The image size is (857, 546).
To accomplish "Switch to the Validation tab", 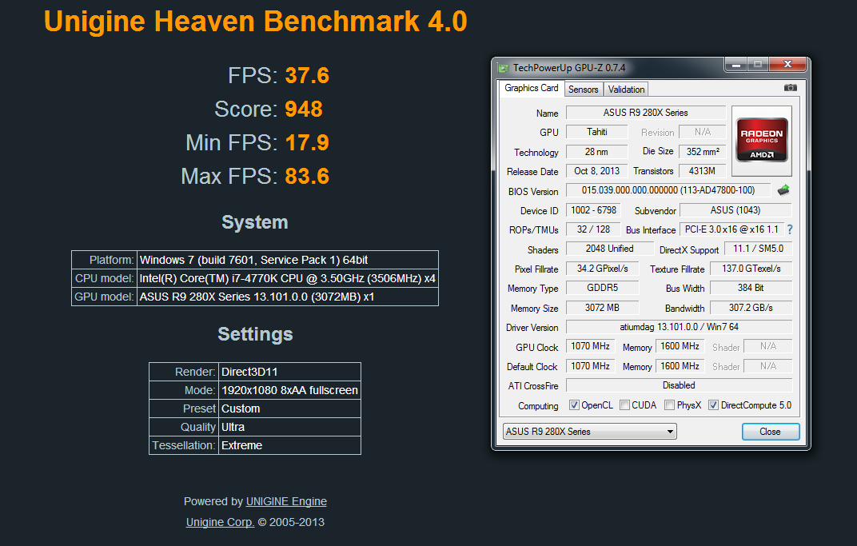I will click(x=626, y=89).
